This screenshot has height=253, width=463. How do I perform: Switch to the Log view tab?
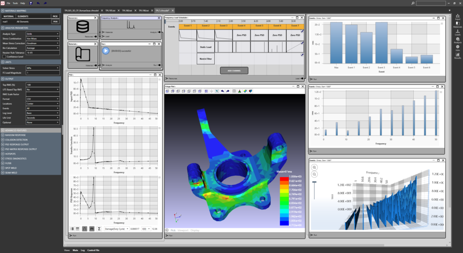(83, 250)
